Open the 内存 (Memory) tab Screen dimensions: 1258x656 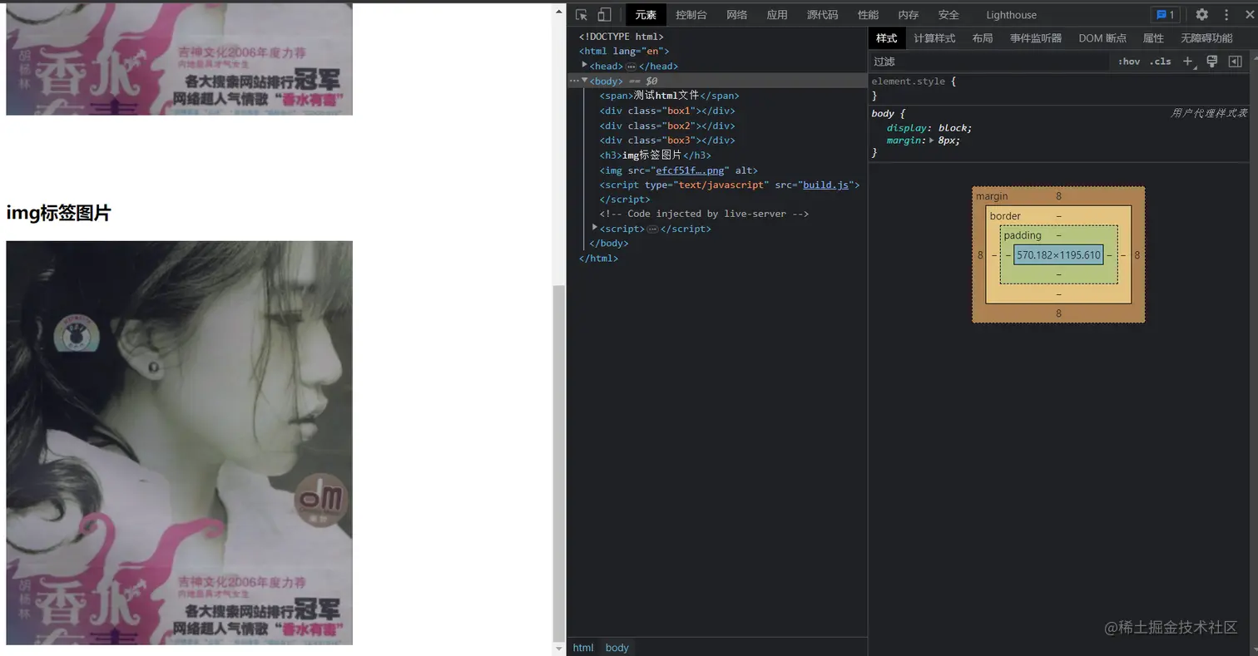pos(909,15)
